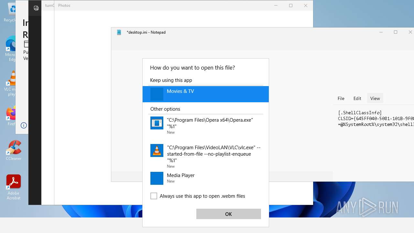Click the 'Other options' heading
414x233 pixels.
pos(165,109)
